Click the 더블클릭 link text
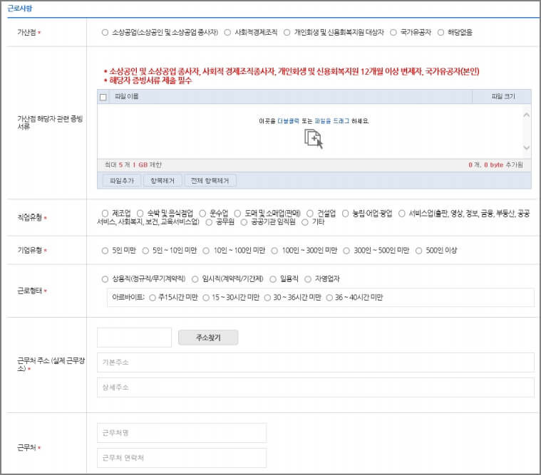 pyautogui.click(x=288, y=121)
